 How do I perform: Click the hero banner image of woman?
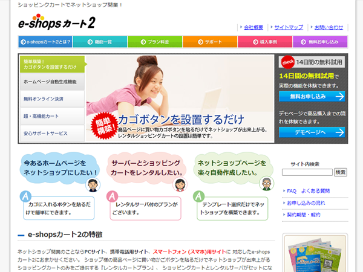click(x=180, y=99)
